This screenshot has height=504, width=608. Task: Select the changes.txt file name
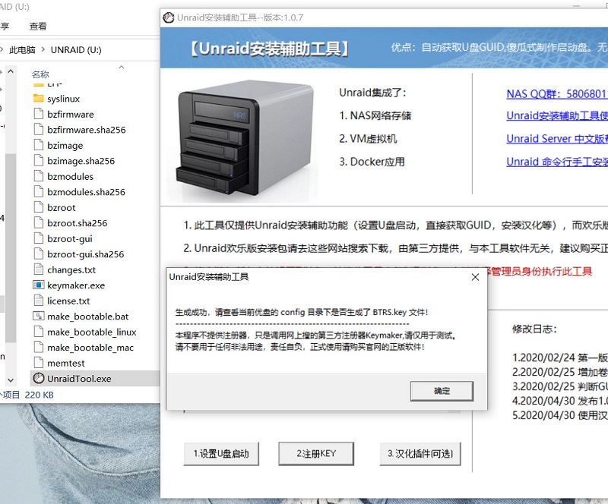[71, 270]
